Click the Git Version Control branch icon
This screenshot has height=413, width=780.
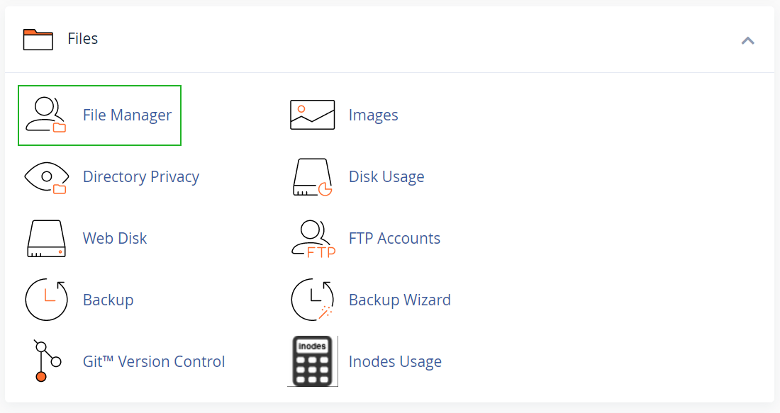(47, 361)
